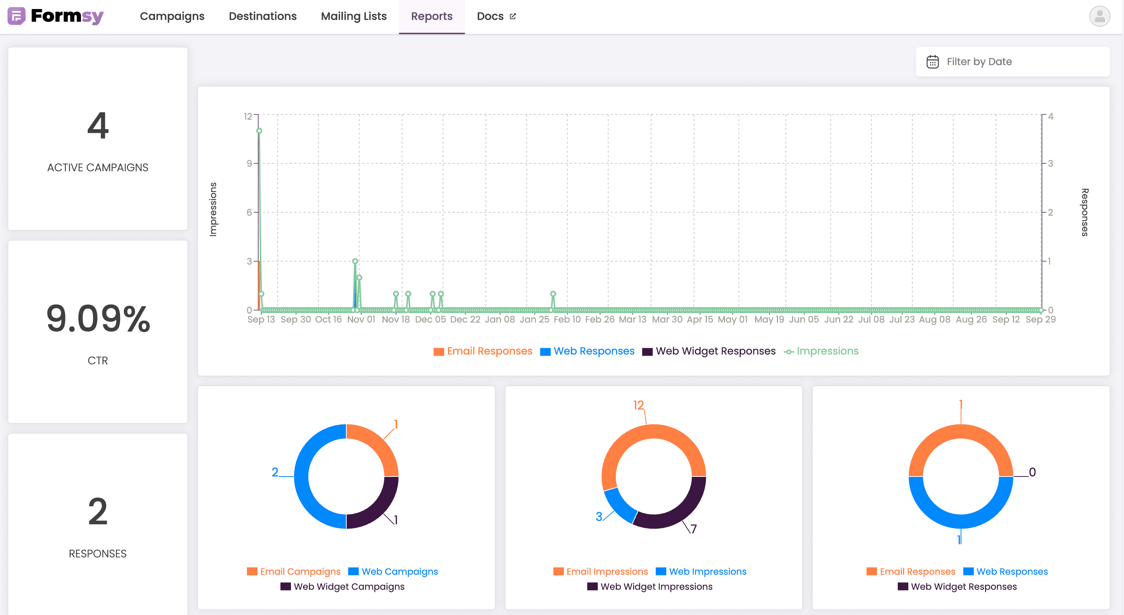The image size is (1124, 615).
Task: Click the orange Email Responses swatch in line chart legend
Action: [439, 352]
